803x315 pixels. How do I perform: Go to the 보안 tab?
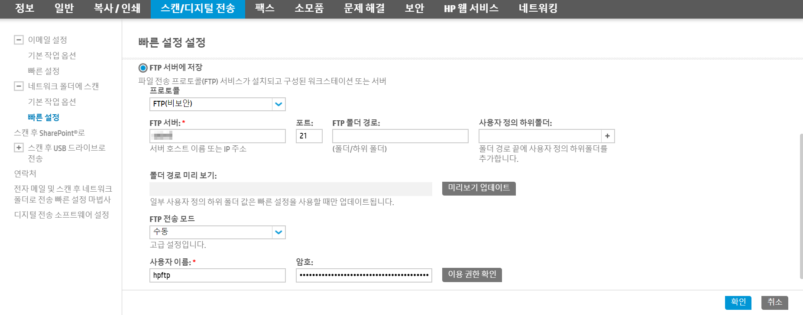(x=414, y=9)
